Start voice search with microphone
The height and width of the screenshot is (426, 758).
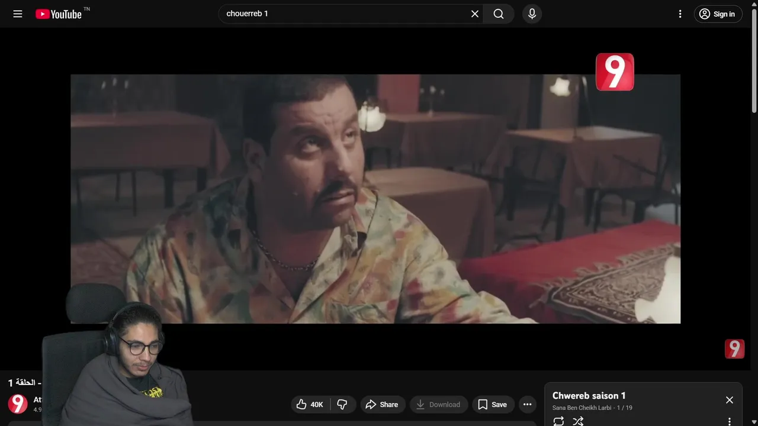[532, 14]
